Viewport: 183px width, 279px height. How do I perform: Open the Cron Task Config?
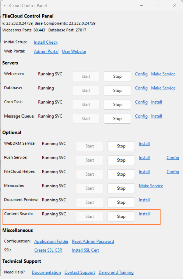coord(141,102)
